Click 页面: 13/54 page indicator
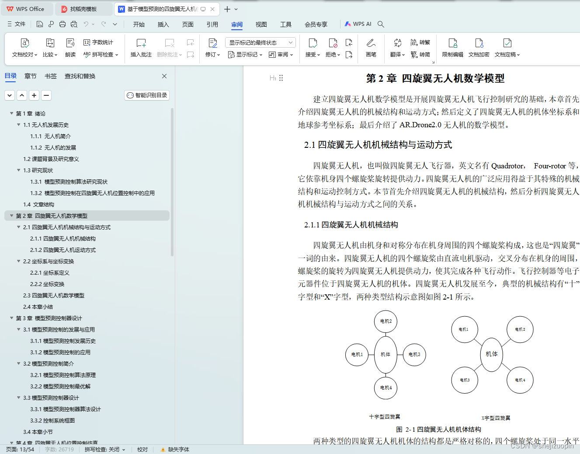Viewport: 580px width, 454px height. [x=20, y=450]
